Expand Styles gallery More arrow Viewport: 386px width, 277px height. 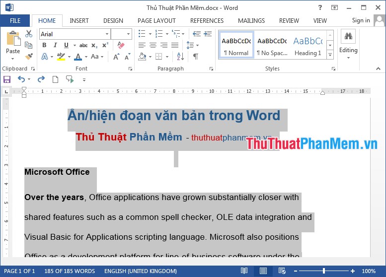pos(330,55)
